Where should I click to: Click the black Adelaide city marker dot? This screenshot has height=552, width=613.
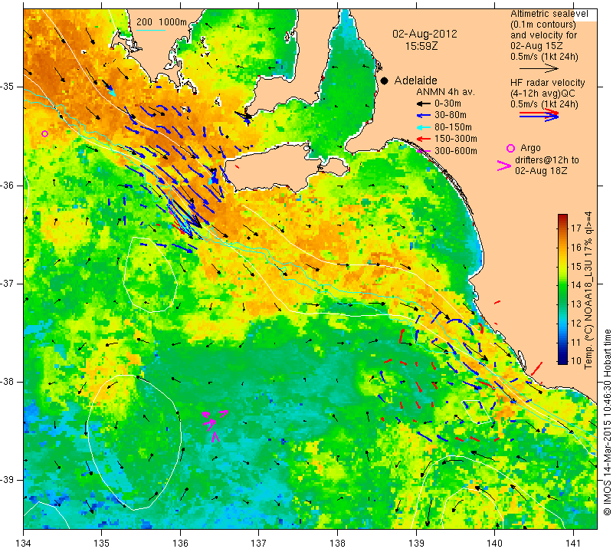385,80
